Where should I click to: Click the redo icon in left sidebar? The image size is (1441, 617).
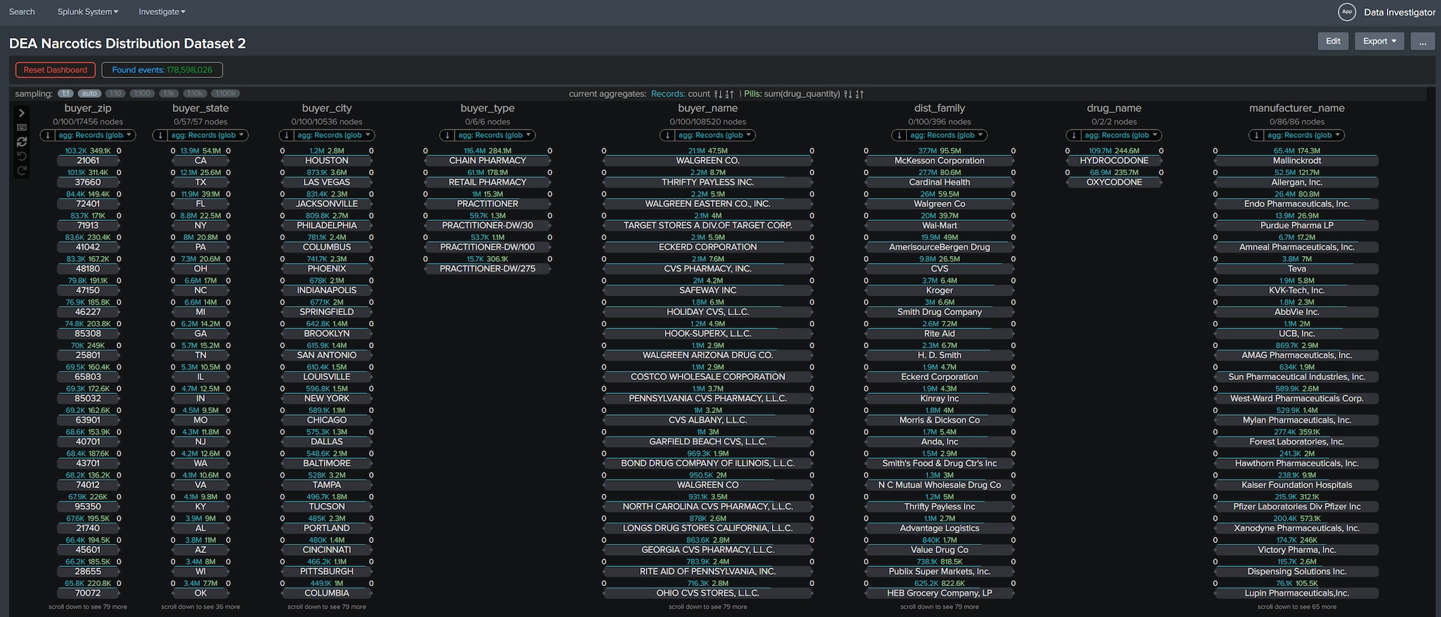click(22, 170)
